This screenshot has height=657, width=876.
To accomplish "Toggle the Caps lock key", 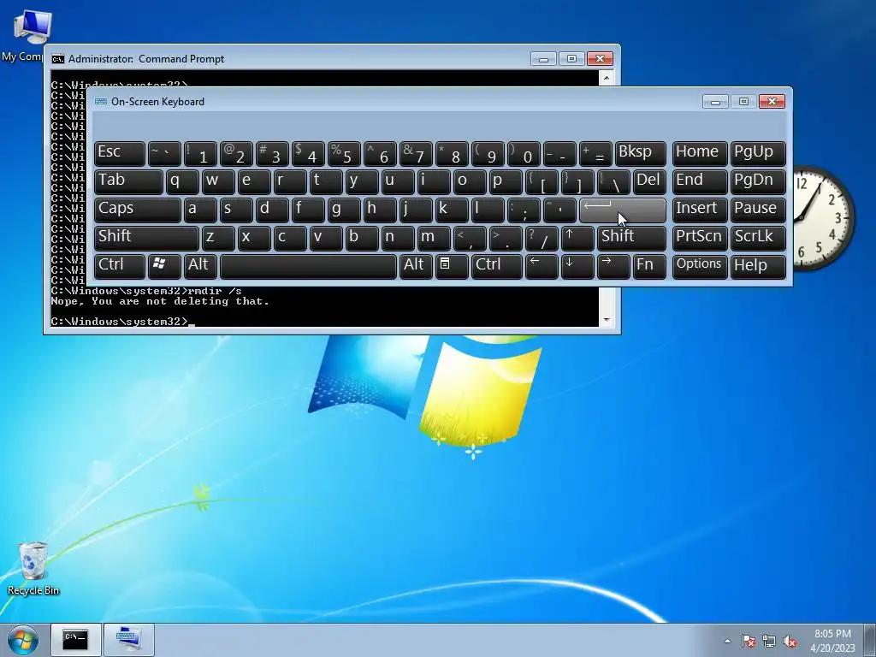I will pyautogui.click(x=137, y=210).
